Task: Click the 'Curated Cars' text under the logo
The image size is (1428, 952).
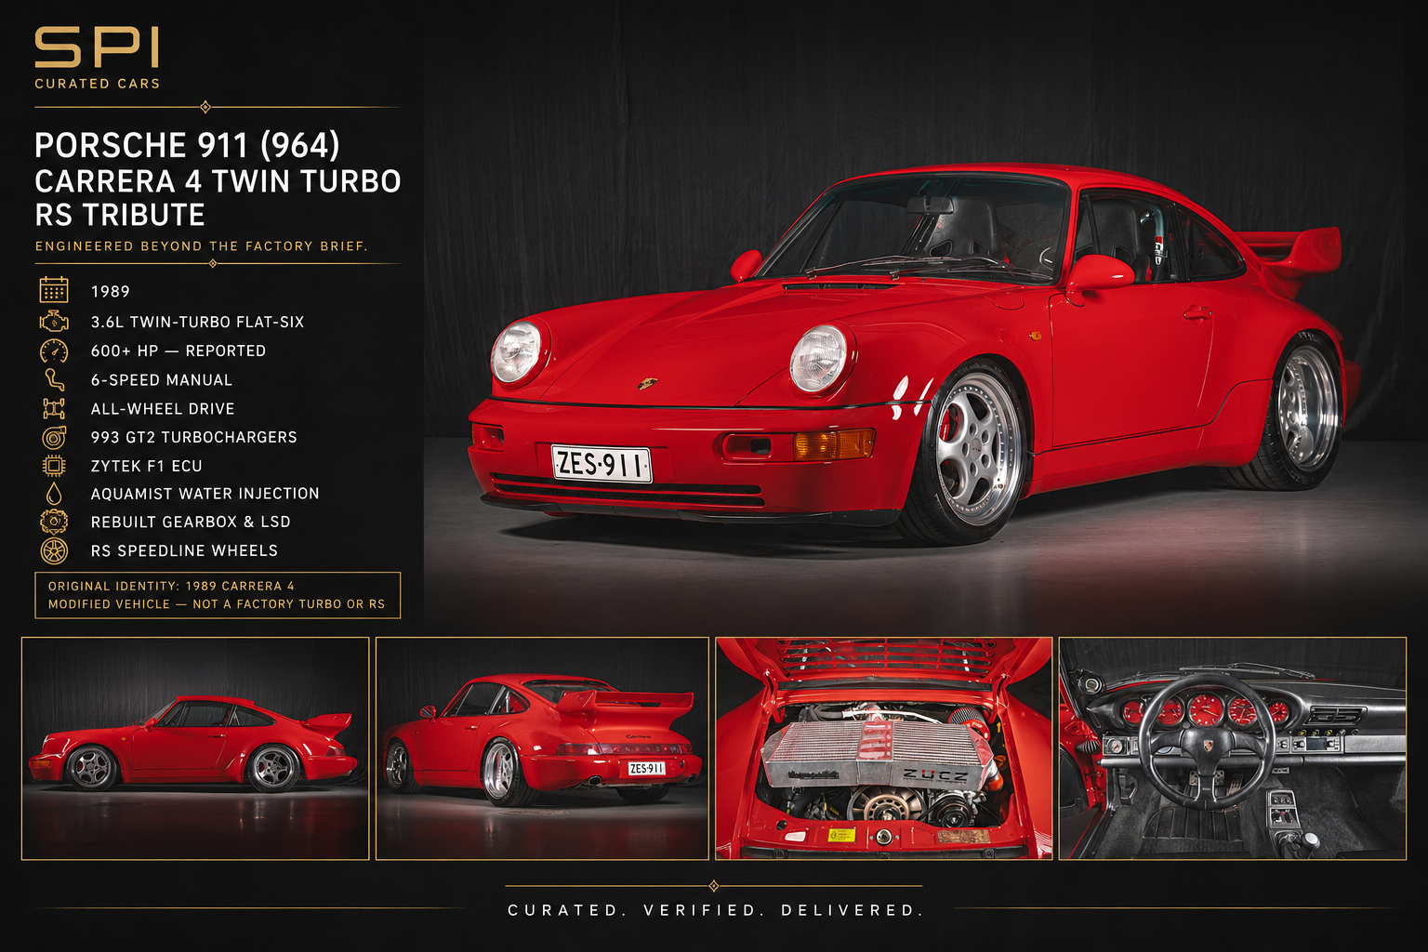Action: (98, 84)
